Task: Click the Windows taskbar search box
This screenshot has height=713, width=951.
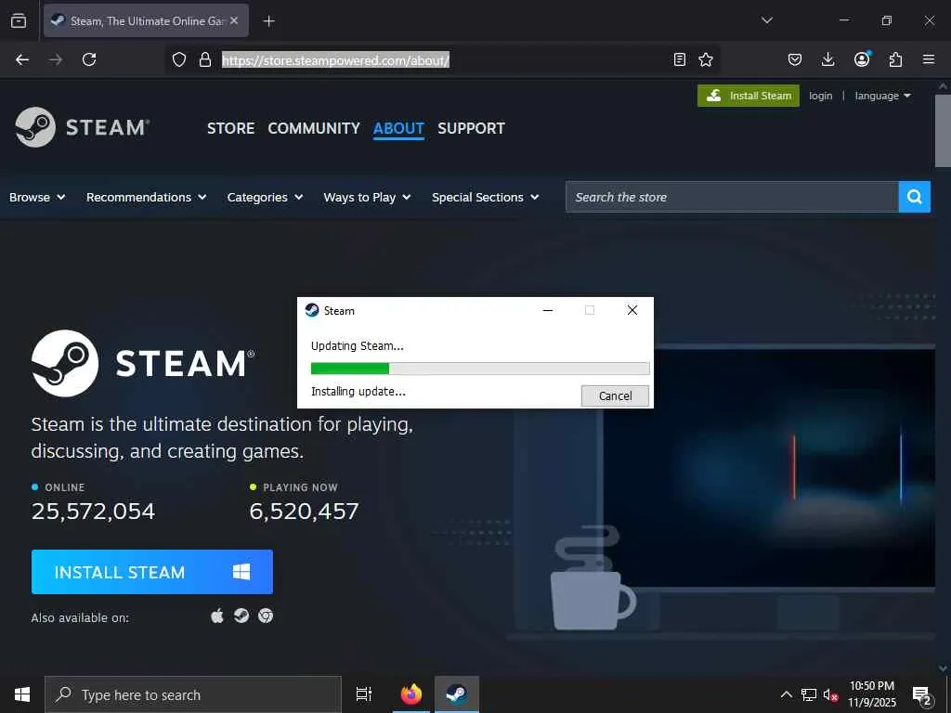Action: pos(193,694)
